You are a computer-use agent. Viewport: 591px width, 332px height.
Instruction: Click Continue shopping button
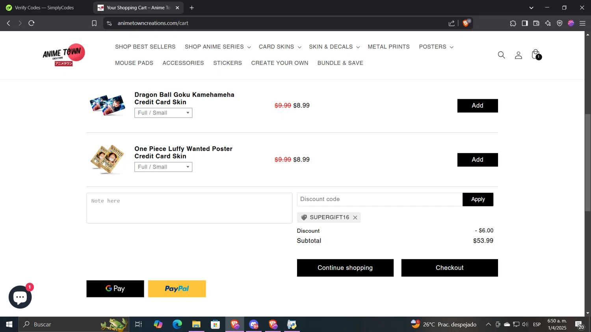[x=345, y=268]
